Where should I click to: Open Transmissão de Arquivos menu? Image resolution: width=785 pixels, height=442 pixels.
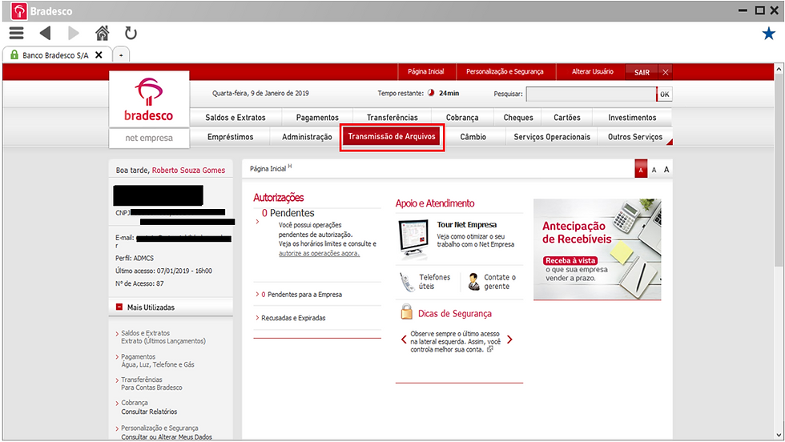click(392, 137)
